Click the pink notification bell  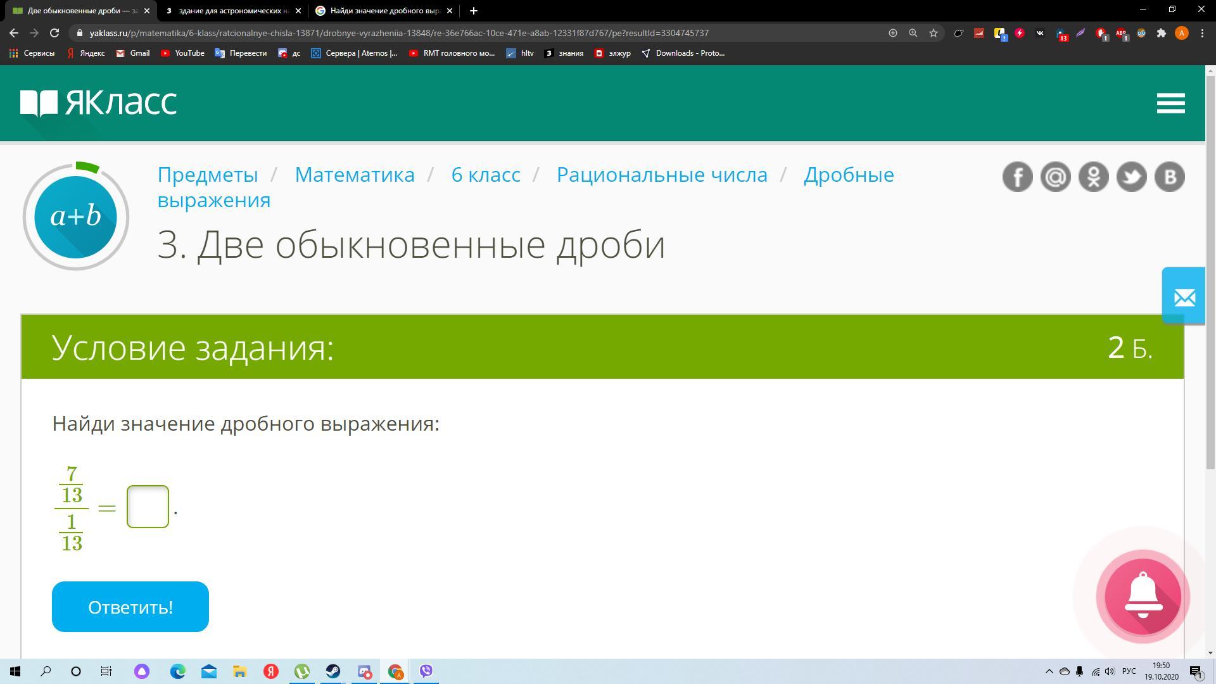coord(1143,596)
